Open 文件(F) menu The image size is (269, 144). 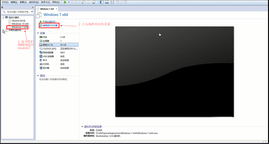click(5, 2)
